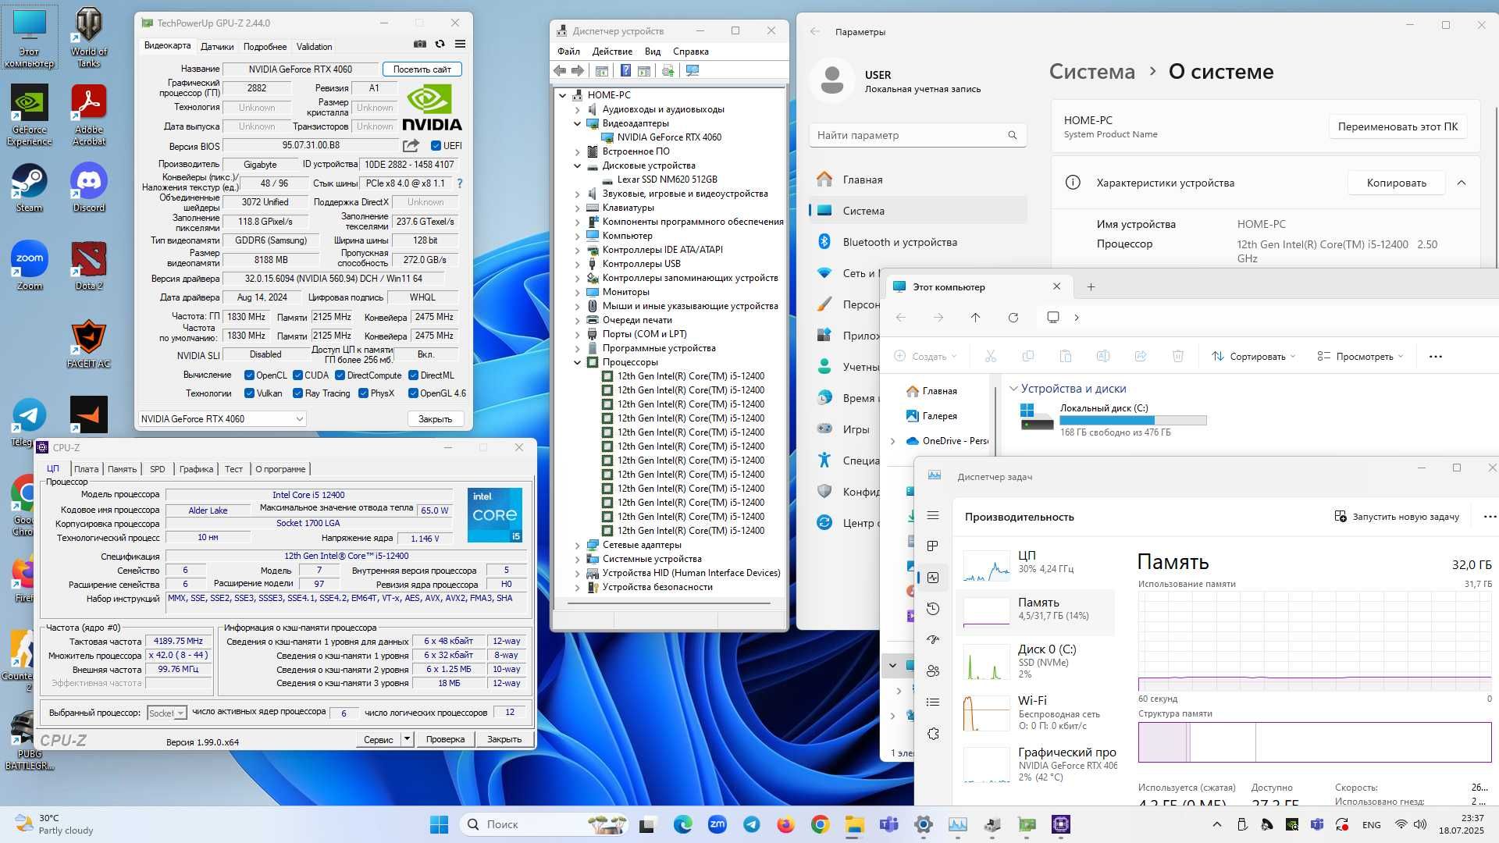Toggle PhysX checkbox in GPU-Z
The width and height of the screenshot is (1499, 843).
[363, 393]
